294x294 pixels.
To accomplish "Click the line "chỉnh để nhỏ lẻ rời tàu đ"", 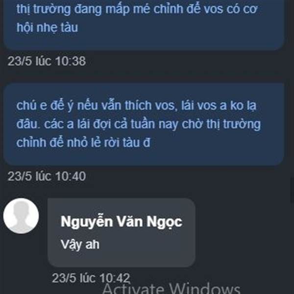I will click(x=83, y=143).
